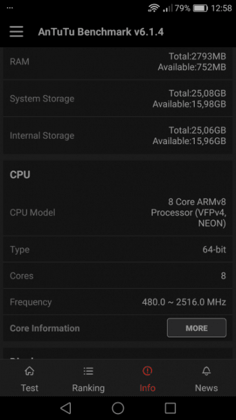This screenshot has width=236, height=420.
Task: Tap the Wi-Fi status icon
Action: click(x=153, y=8)
